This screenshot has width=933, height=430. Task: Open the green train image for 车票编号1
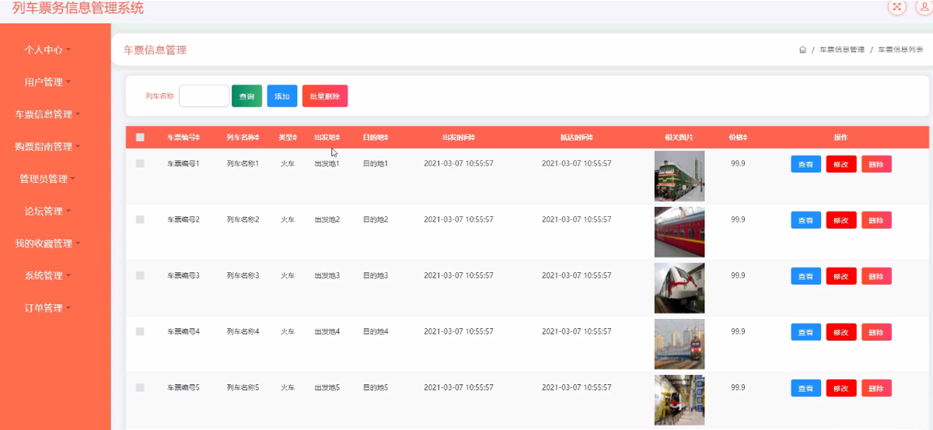point(680,176)
